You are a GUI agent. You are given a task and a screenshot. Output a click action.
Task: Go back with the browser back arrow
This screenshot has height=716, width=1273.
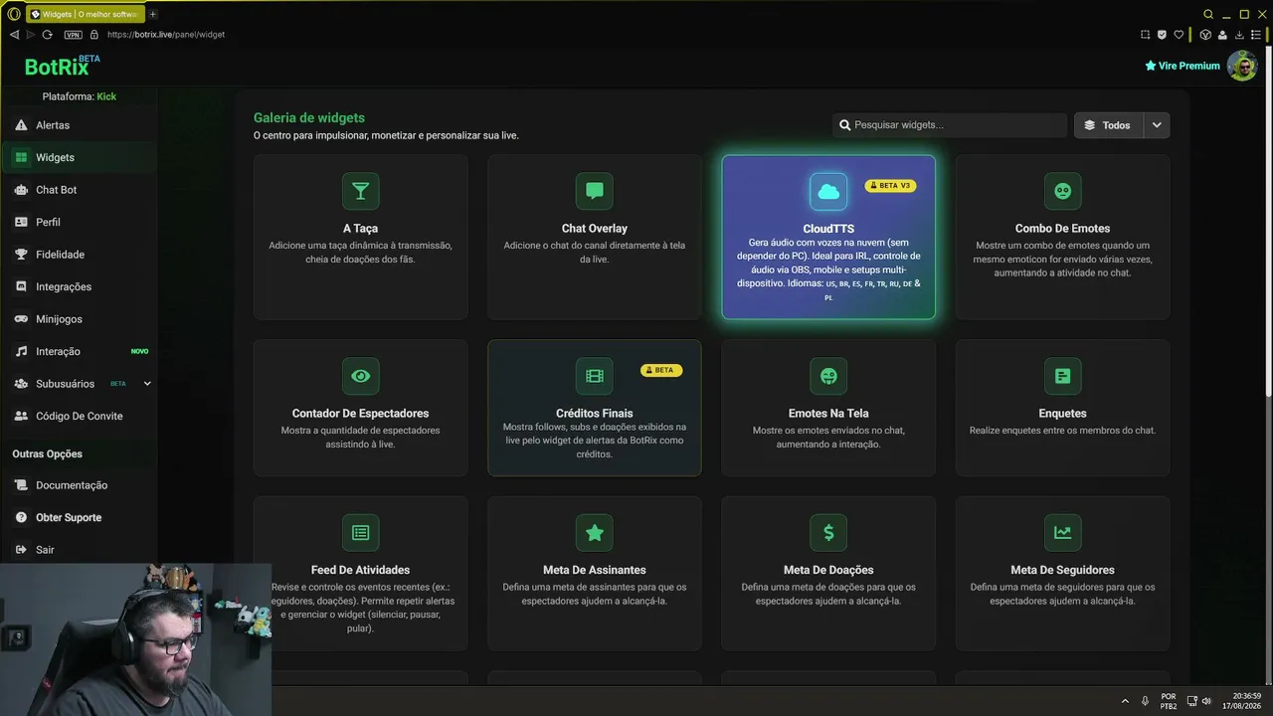[x=14, y=35]
